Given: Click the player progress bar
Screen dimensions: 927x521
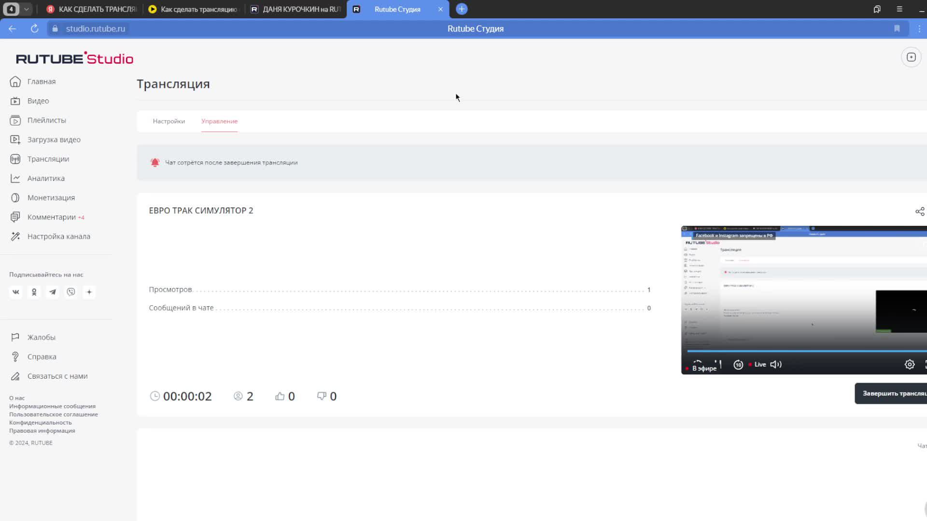Looking at the screenshot, I should (x=801, y=351).
